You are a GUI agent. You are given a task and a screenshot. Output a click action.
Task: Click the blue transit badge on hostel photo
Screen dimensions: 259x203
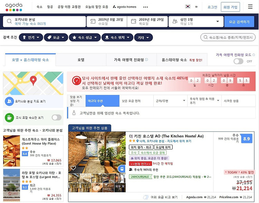click(x=122, y=169)
